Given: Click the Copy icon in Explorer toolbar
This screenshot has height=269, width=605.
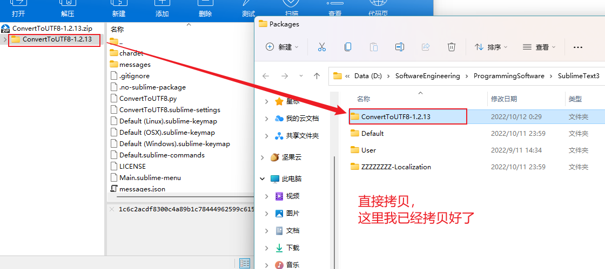Looking at the screenshot, I should click(x=348, y=47).
